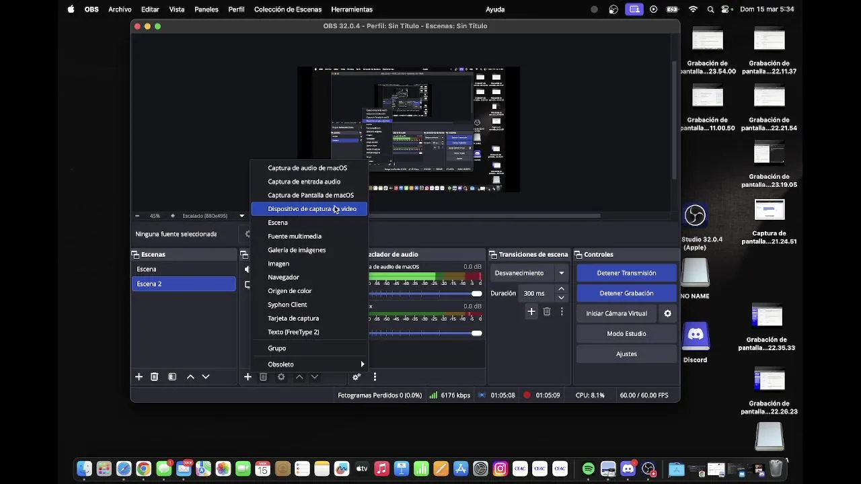Zoom out preview with the minus icon
This screenshot has height=484, width=861.
[137, 216]
